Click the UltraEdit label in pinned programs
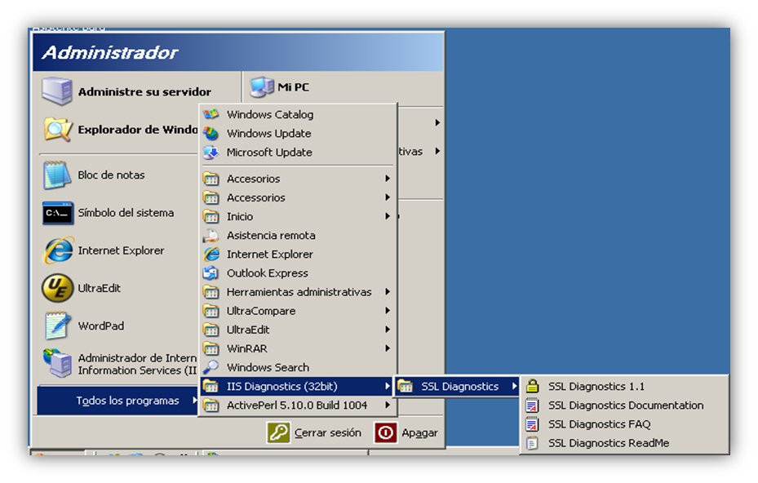 coord(99,288)
